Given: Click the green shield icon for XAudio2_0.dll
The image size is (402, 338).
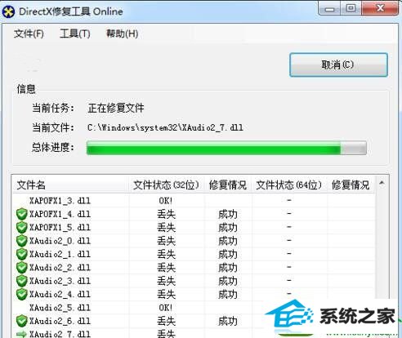Looking at the screenshot, I should pos(21,241).
